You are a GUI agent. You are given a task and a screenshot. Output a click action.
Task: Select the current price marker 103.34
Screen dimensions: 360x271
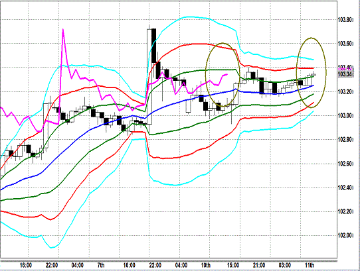click(x=346, y=74)
